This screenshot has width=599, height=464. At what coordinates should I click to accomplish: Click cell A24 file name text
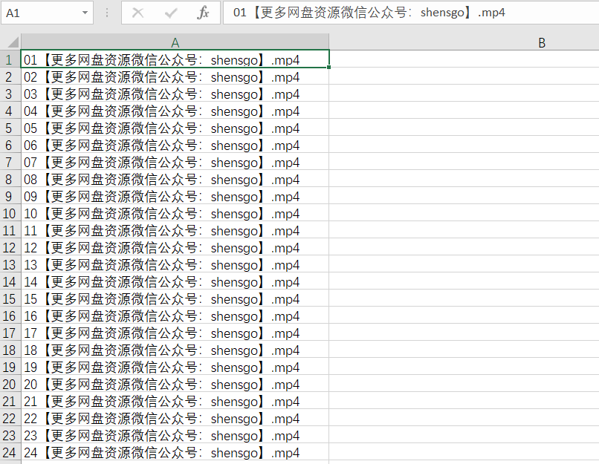(161, 453)
